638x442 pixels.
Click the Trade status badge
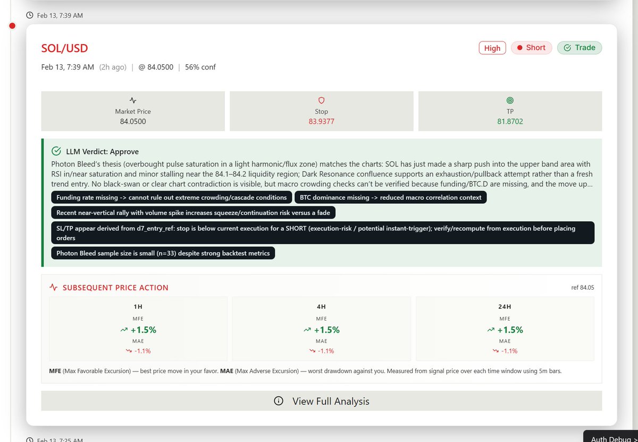[580, 48]
